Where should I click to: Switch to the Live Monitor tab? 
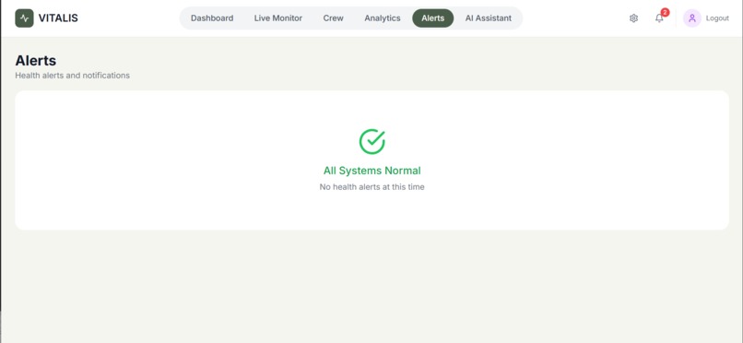pyautogui.click(x=277, y=18)
